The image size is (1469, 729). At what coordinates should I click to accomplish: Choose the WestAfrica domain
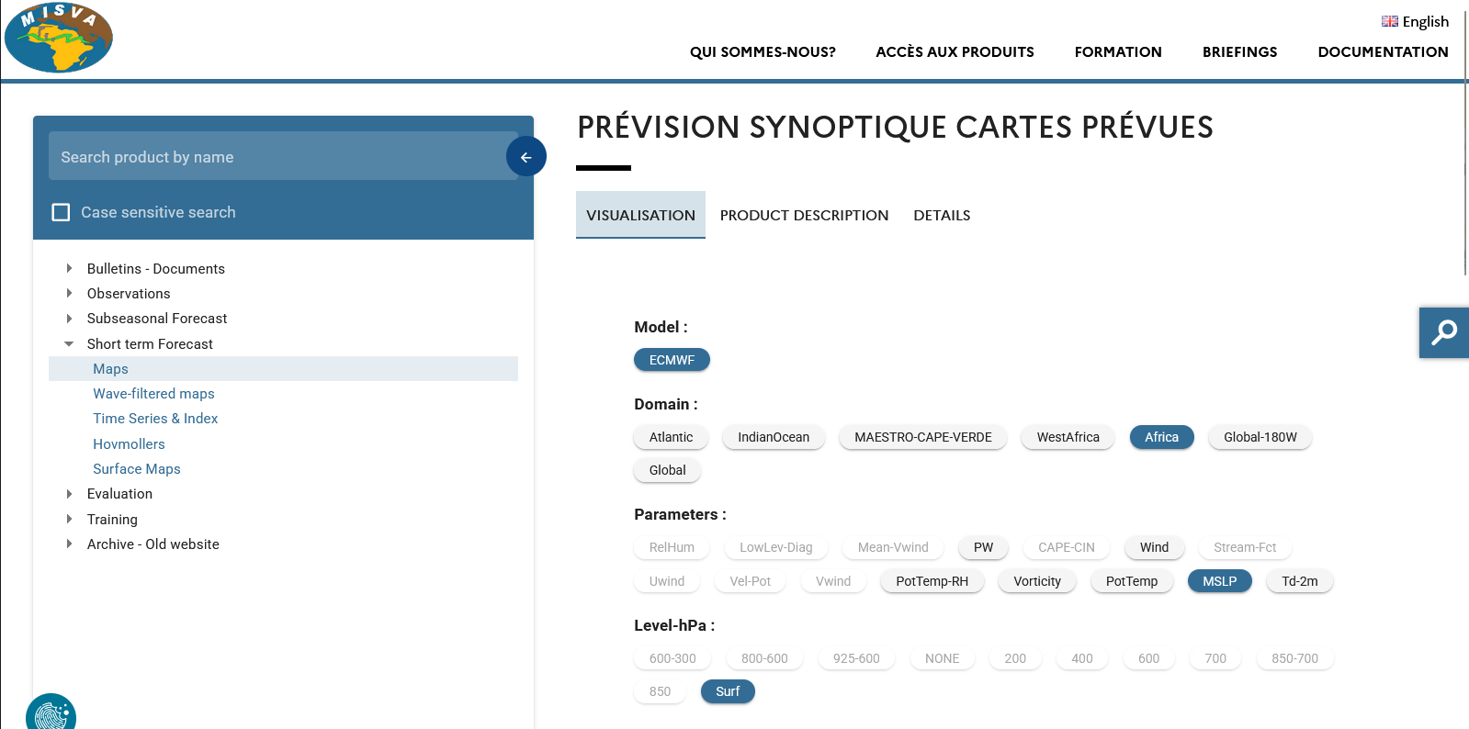coord(1068,437)
